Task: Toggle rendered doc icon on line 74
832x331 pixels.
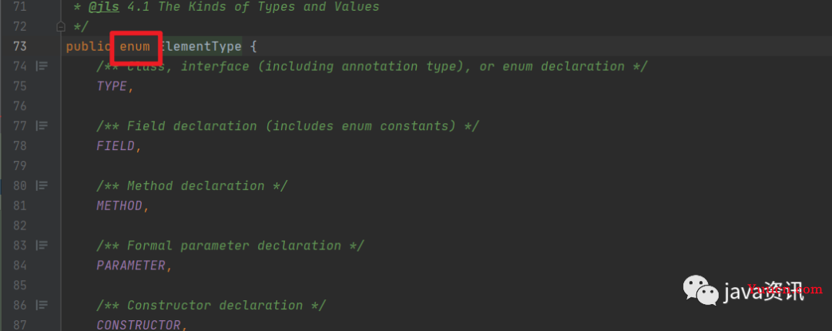Action: (x=42, y=65)
